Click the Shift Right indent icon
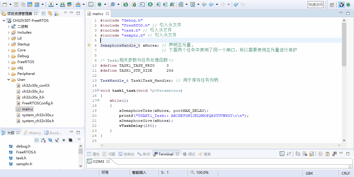Image resolution: width=354 pixels, height=177 pixels. pyautogui.click(x=159, y=4)
